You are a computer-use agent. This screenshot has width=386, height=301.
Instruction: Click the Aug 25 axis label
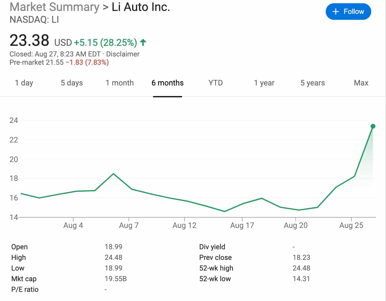351,225
